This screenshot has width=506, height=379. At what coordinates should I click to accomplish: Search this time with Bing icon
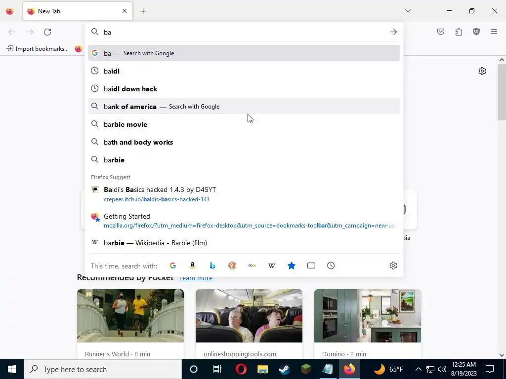coord(212,265)
